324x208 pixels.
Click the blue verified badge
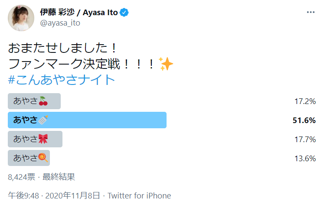pos(124,13)
